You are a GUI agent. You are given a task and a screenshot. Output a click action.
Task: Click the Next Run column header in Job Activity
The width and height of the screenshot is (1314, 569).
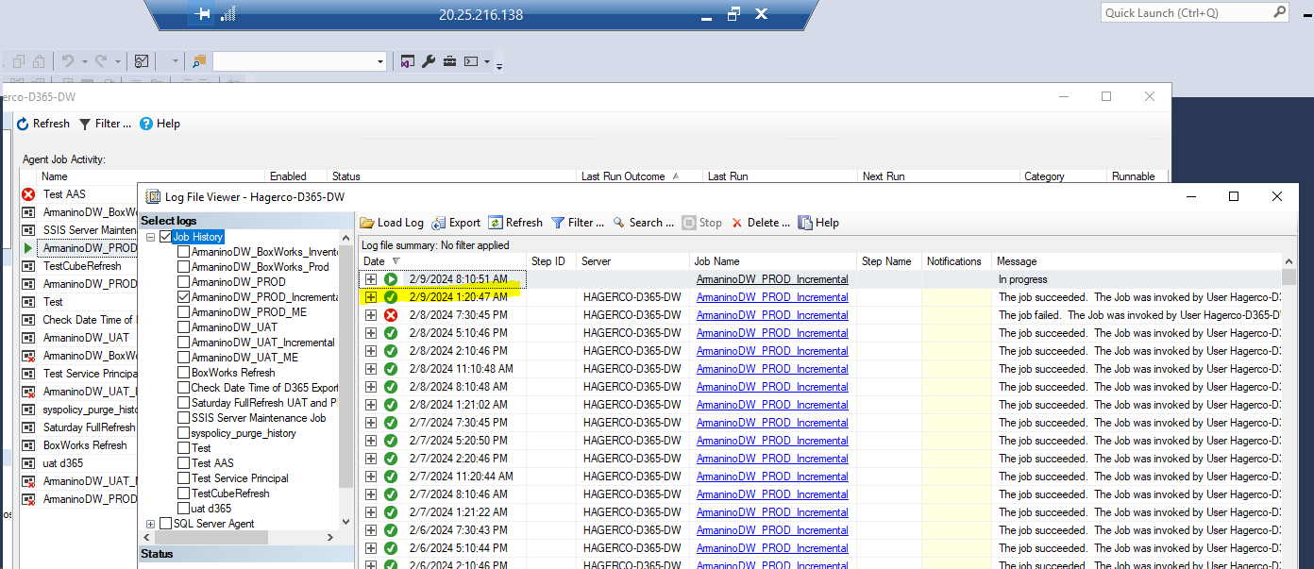[x=938, y=176]
